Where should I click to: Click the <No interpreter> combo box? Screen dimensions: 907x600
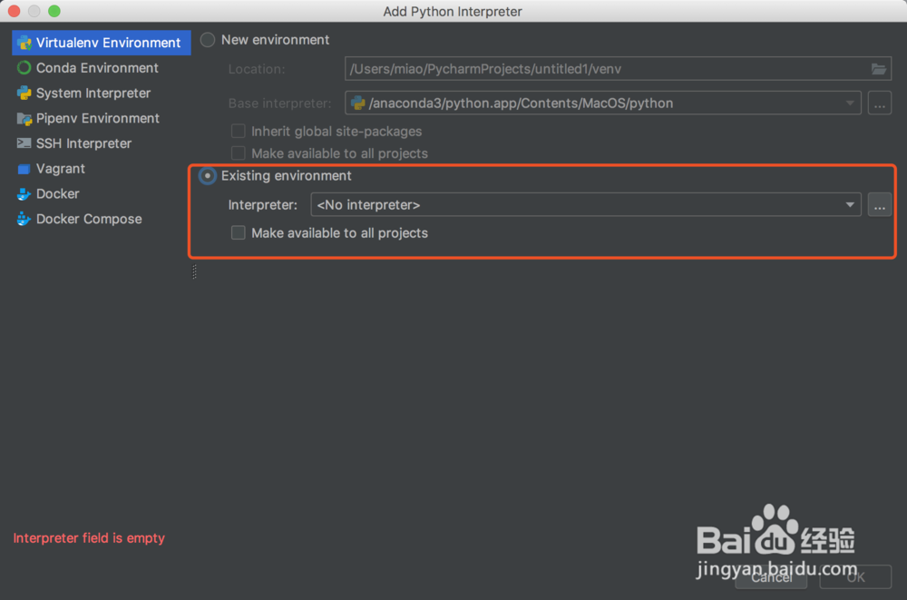tap(586, 205)
